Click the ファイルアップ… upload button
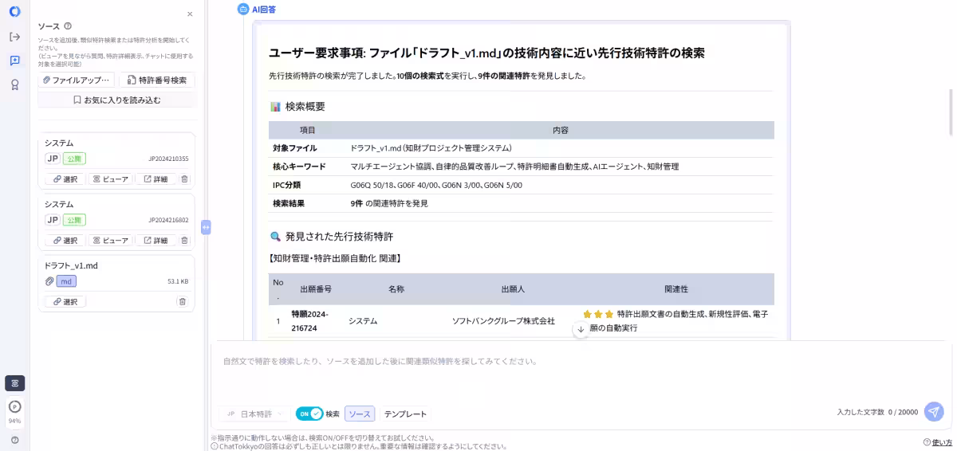957x451 pixels. [x=76, y=80]
